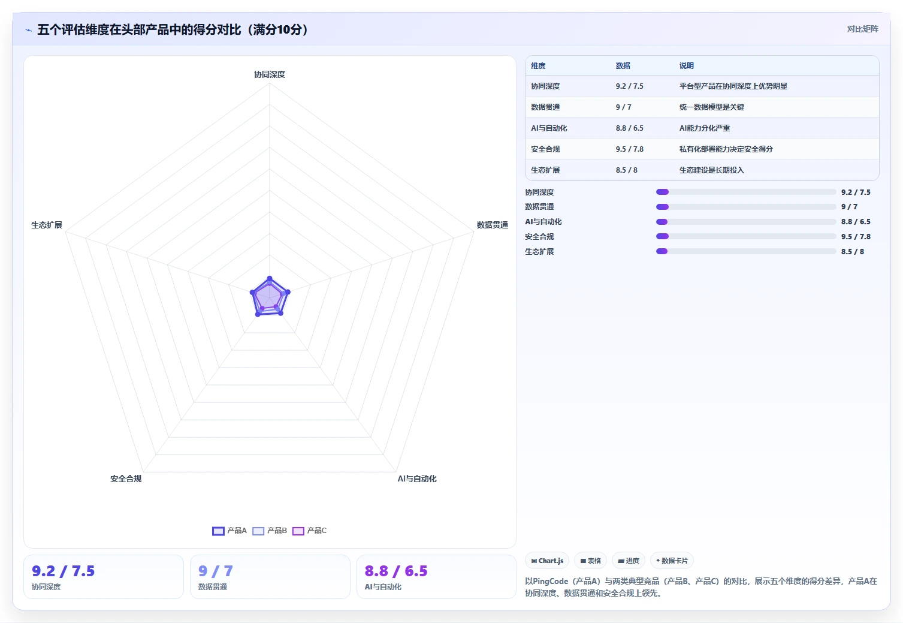This screenshot has height=623, width=903.
Task: Click the Chart.js chip
Action: 548,561
